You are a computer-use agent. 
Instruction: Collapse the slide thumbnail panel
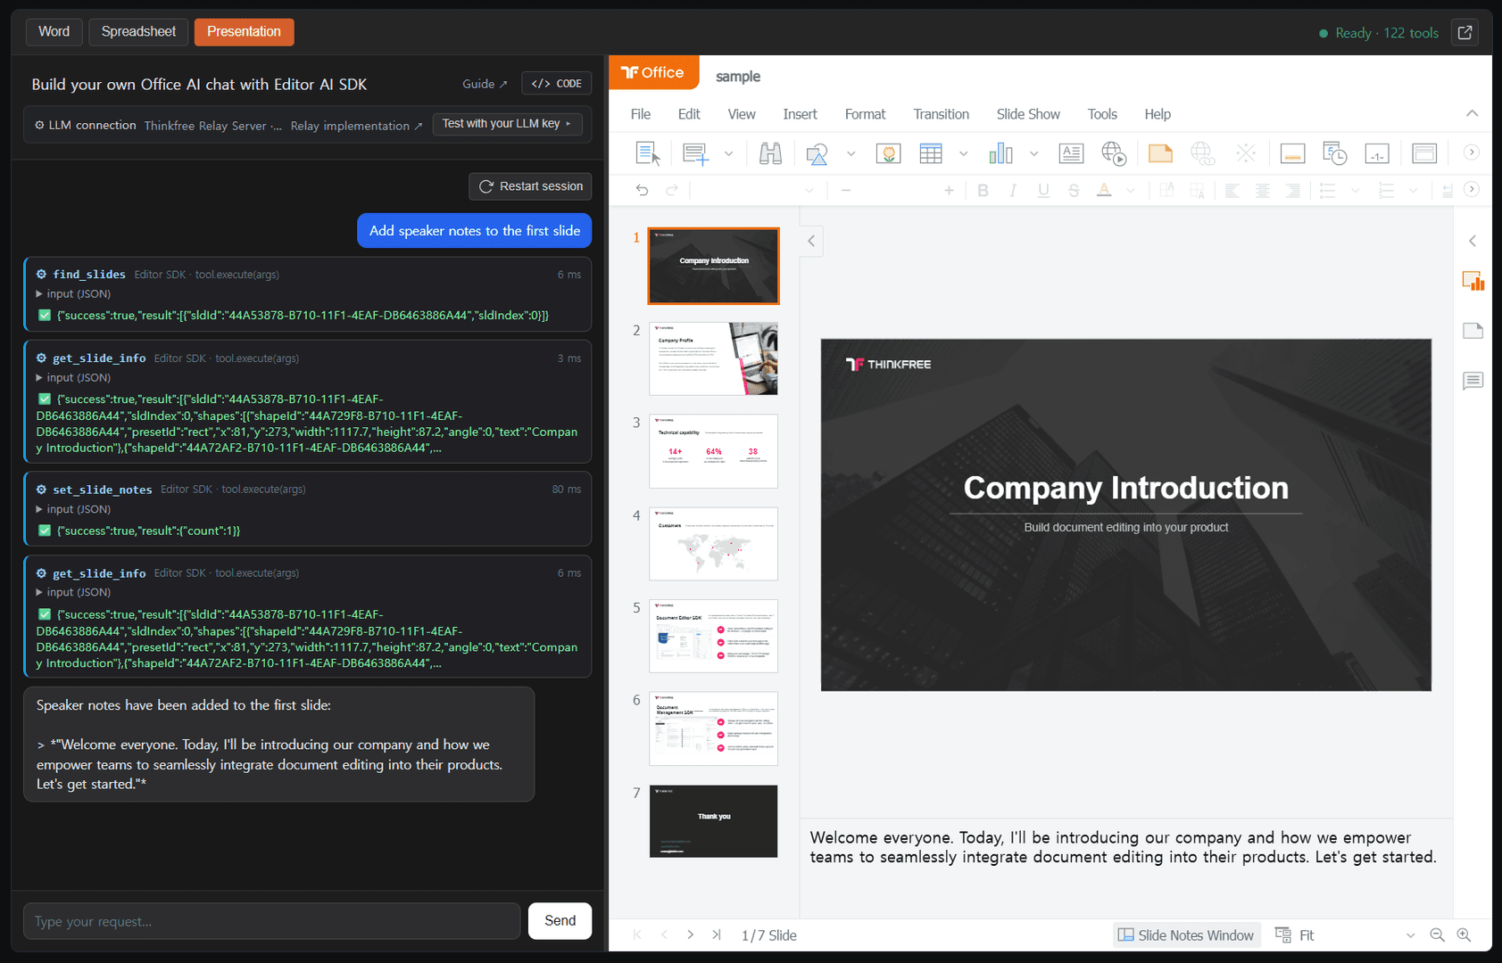[811, 241]
